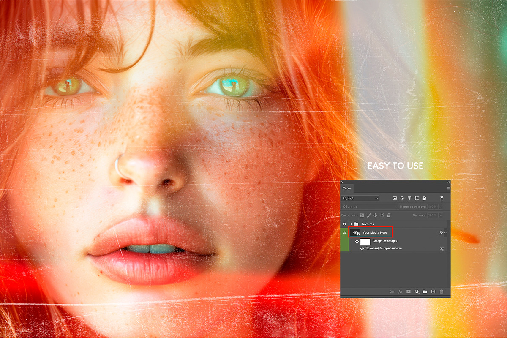Lock image pixels brush icon
Image resolution: width=507 pixels, height=338 pixels.
(x=369, y=215)
